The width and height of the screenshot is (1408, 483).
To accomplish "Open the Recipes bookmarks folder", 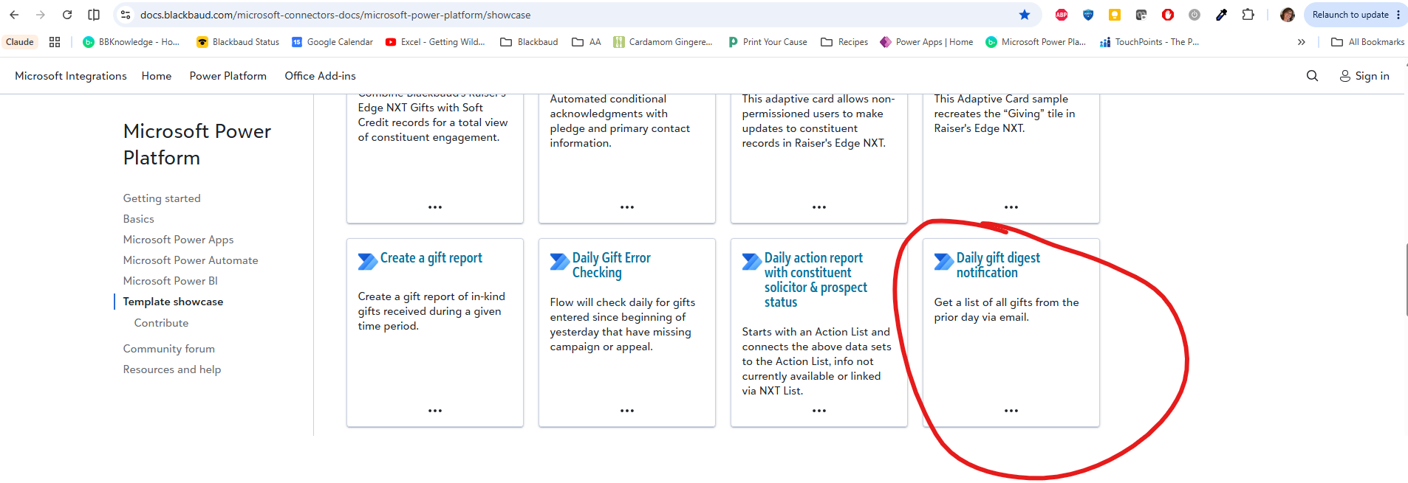I will tap(844, 42).
